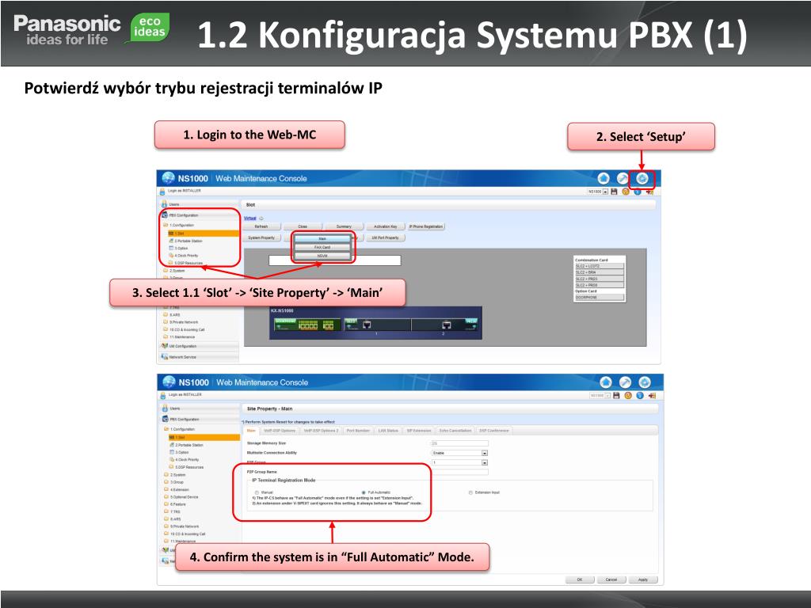Screen dimensions: 811x608
Task: Select the Full Automatic radio button
Action: pyautogui.click(x=364, y=492)
